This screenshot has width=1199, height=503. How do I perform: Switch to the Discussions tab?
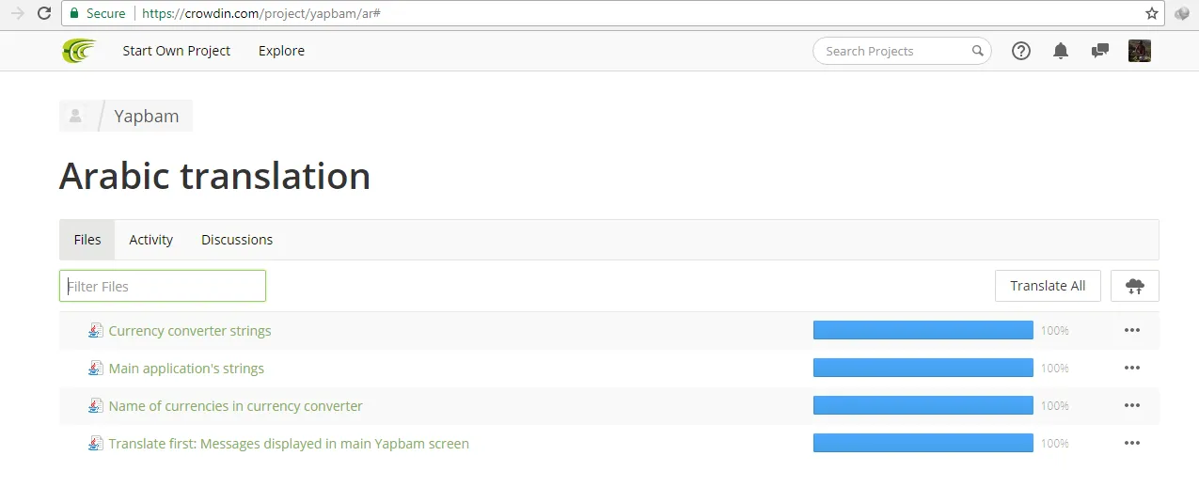(237, 240)
